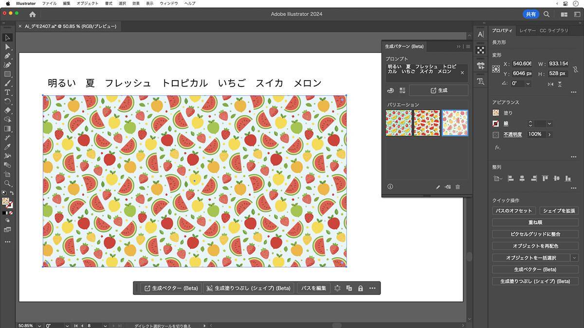
Task: Switch to the レイヤー tab
Action: click(528, 31)
